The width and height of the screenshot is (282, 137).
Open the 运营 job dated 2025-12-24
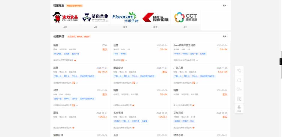116,46
